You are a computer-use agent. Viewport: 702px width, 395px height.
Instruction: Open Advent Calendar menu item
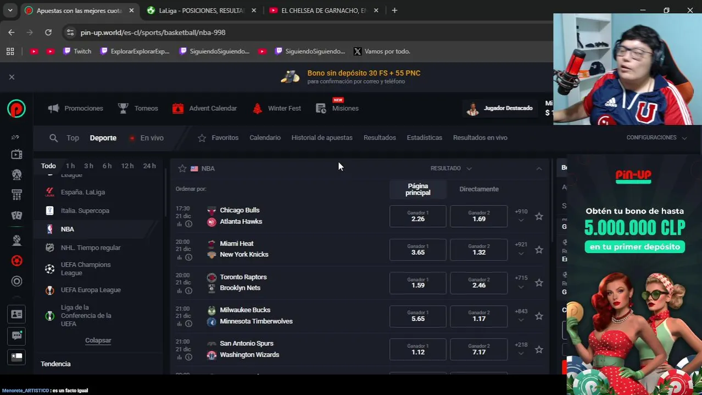click(x=204, y=109)
